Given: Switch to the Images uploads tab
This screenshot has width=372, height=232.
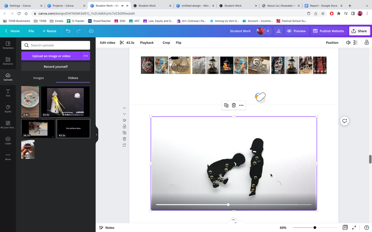Looking at the screenshot, I should point(38,78).
